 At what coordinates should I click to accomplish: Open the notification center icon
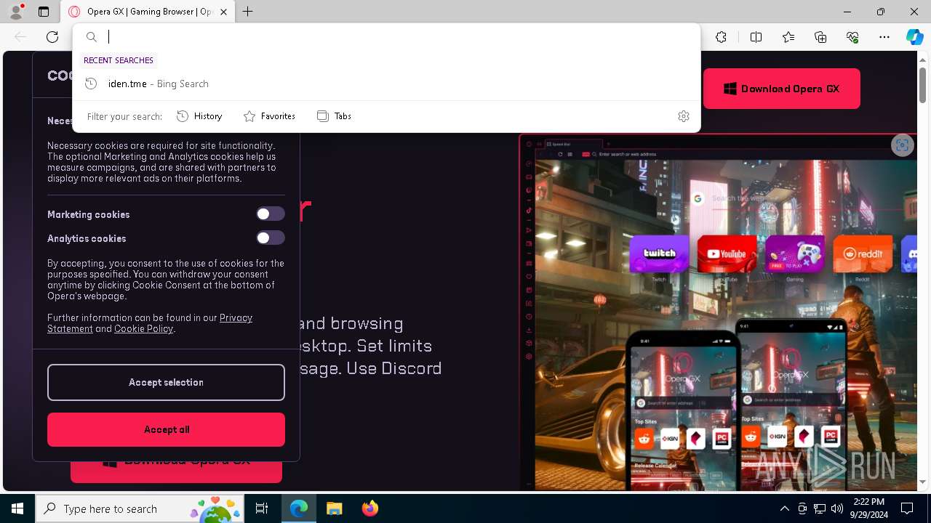click(x=907, y=508)
